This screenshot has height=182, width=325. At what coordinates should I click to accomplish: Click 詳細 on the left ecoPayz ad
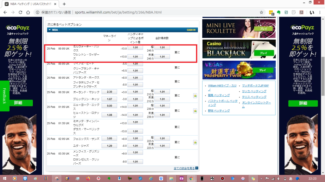coord(18,103)
